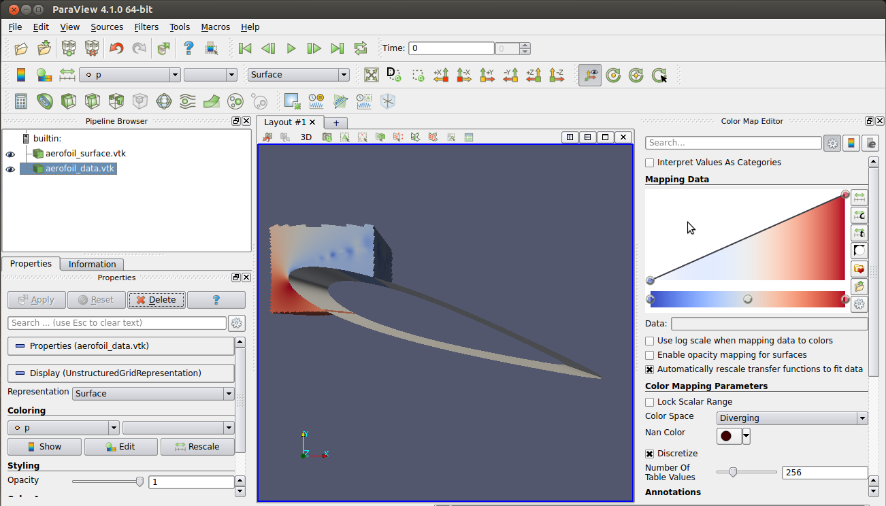The height and width of the screenshot is (506, 886).
Task: Select the Clip filter icon
Action: point(69,101)
